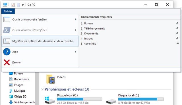Click the Documents icon in navigation pane
The height and width of the screenshot is (105, 182).
11,79
